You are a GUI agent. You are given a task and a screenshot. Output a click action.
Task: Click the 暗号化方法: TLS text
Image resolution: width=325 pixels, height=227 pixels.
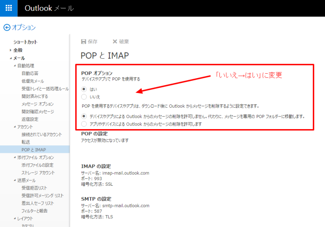point(97,217)
